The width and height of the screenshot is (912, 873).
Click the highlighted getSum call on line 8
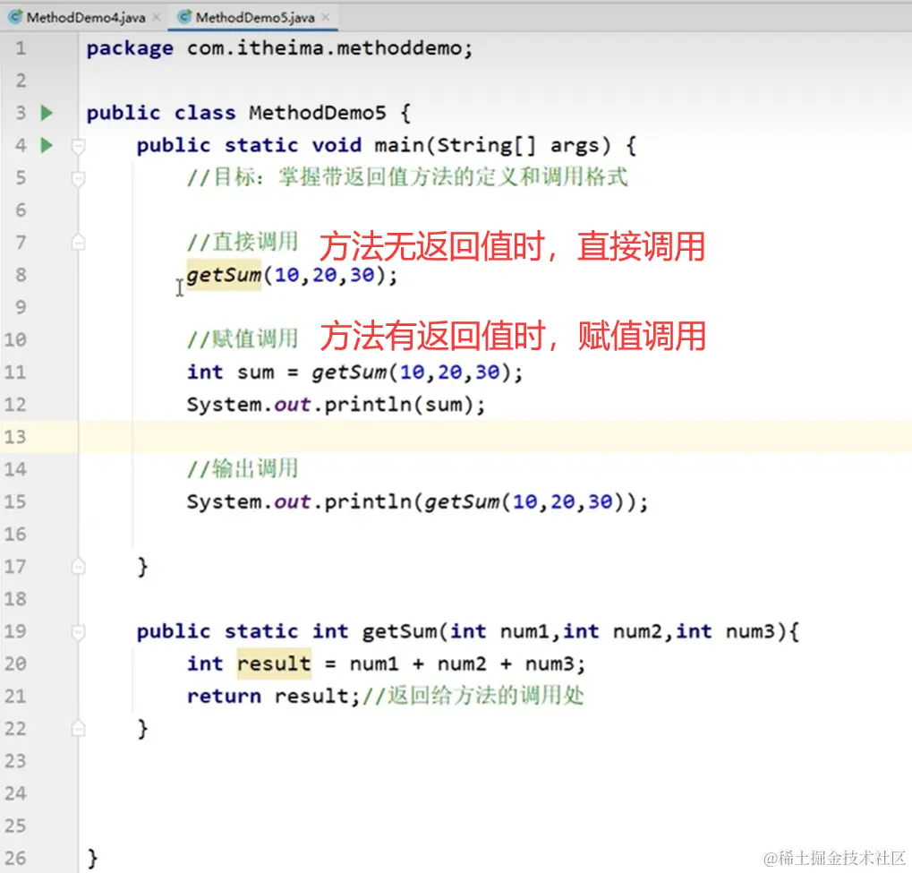(x=224, y=275)
